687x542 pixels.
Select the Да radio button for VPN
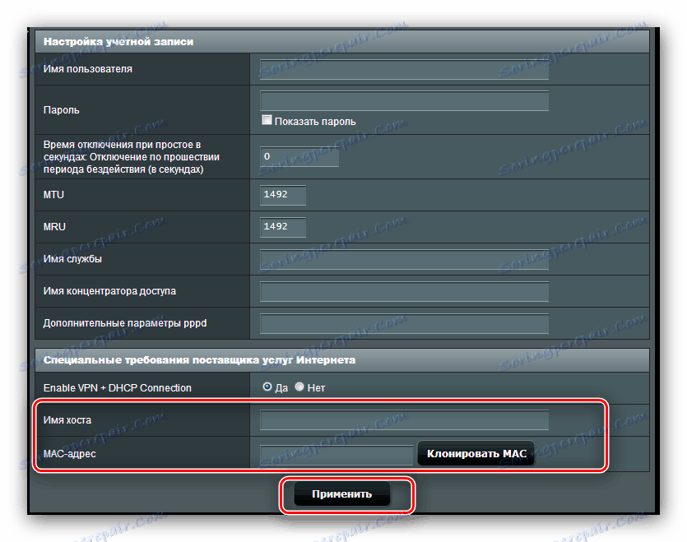pos(267,387)
